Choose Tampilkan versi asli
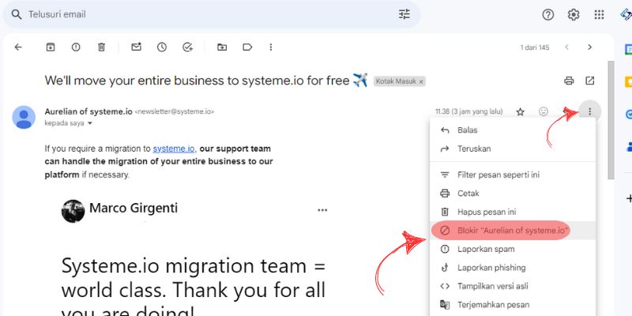The image size is (632, 316). coord(513,286)
